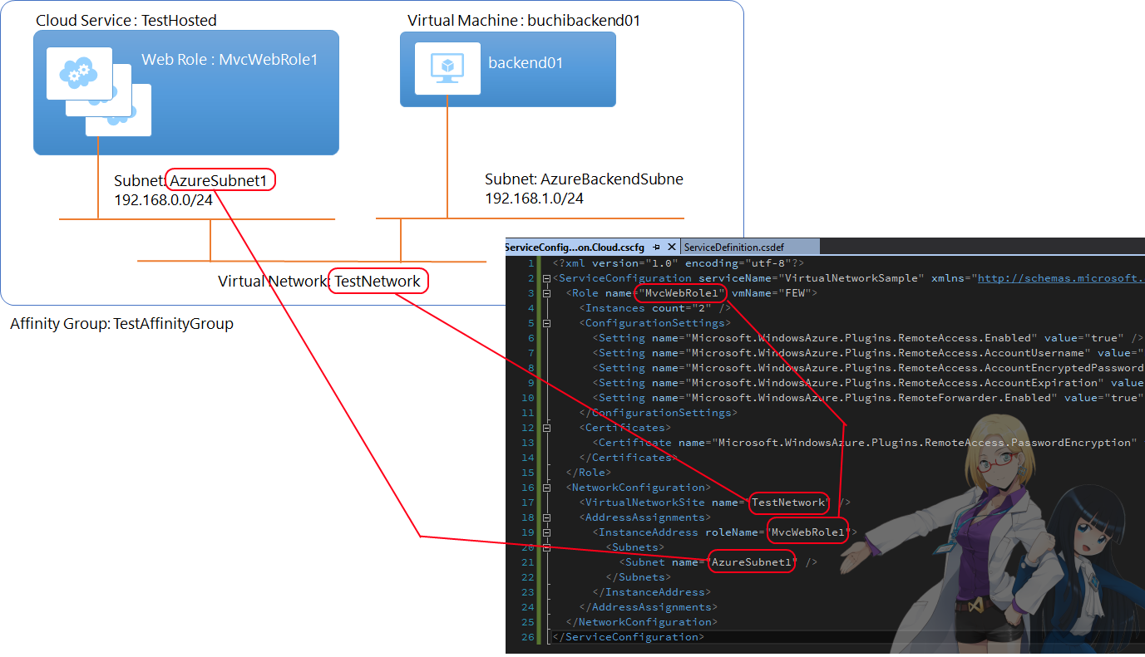Collapse the InstanceAddress block on line 19
The height and width of the screenshot is (657, 1145).
click(x=546, y=532)
